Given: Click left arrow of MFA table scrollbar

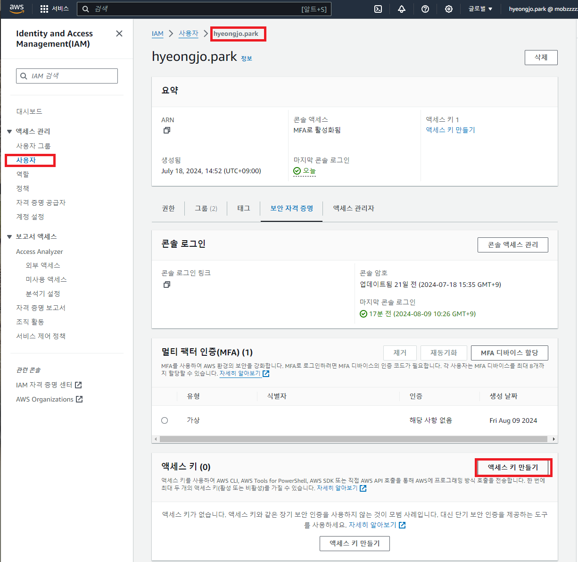Looking at the screenshot, I should pyautogui.click(x=156, y=439).
